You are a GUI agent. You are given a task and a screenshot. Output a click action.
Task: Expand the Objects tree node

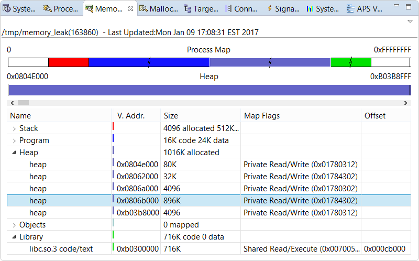tap(14, 225)
